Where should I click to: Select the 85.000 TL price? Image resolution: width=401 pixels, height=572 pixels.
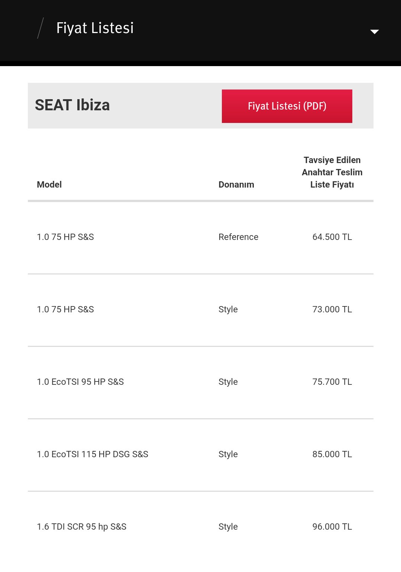pyautogui.click(x=332, y=454)
